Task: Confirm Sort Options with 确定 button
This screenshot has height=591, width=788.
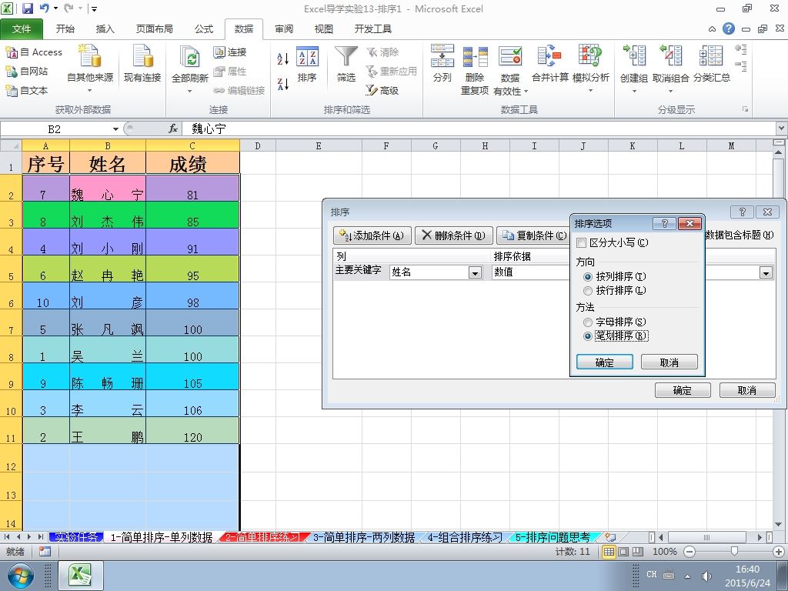Action: (605, 362)
